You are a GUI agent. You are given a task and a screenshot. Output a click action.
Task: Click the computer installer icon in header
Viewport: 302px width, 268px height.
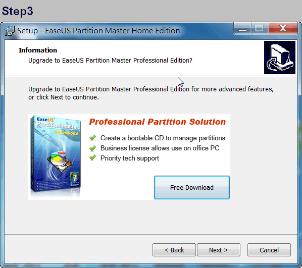tap(280, 58)
